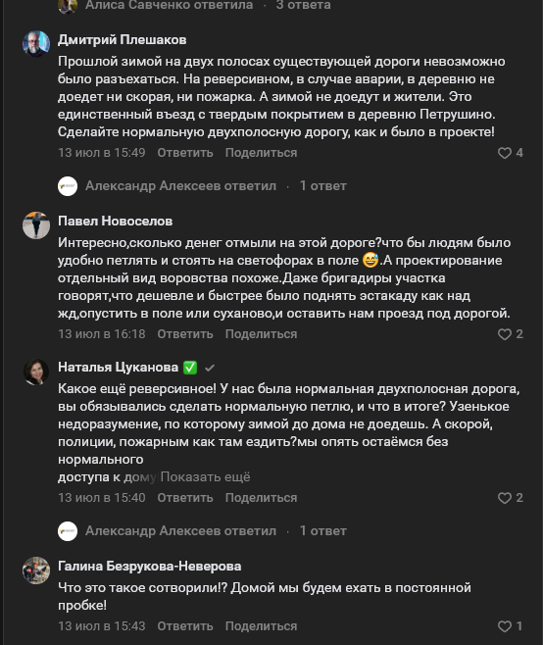Share Павел Новоселов's comment
Image resolution: width=543 pixels, height=645 pixels.
pyautogui.click(x=262, y=334)
